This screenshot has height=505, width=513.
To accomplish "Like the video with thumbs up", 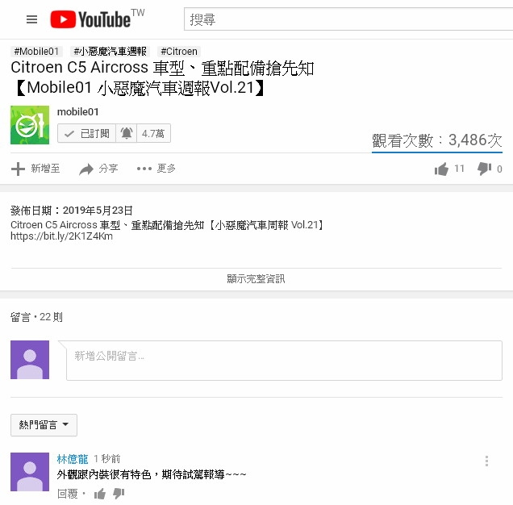I will point(441,169).
